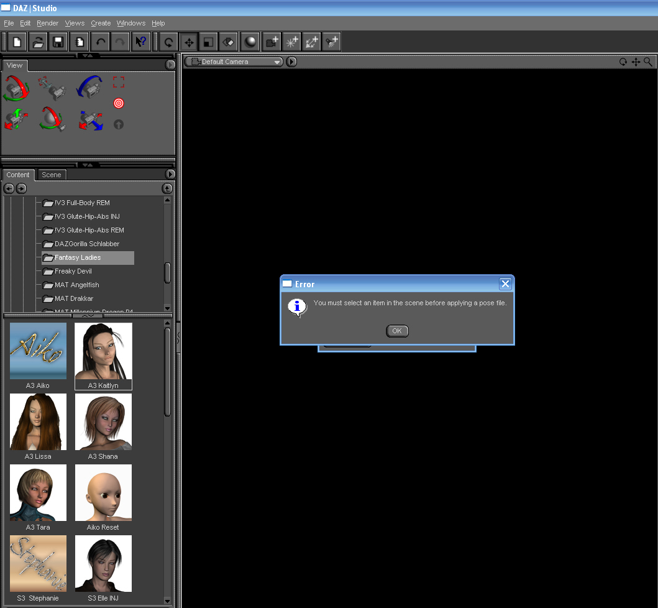658x608 pixels.
Task: Select the MAT Drakkar folder
Action: (74, 298)
